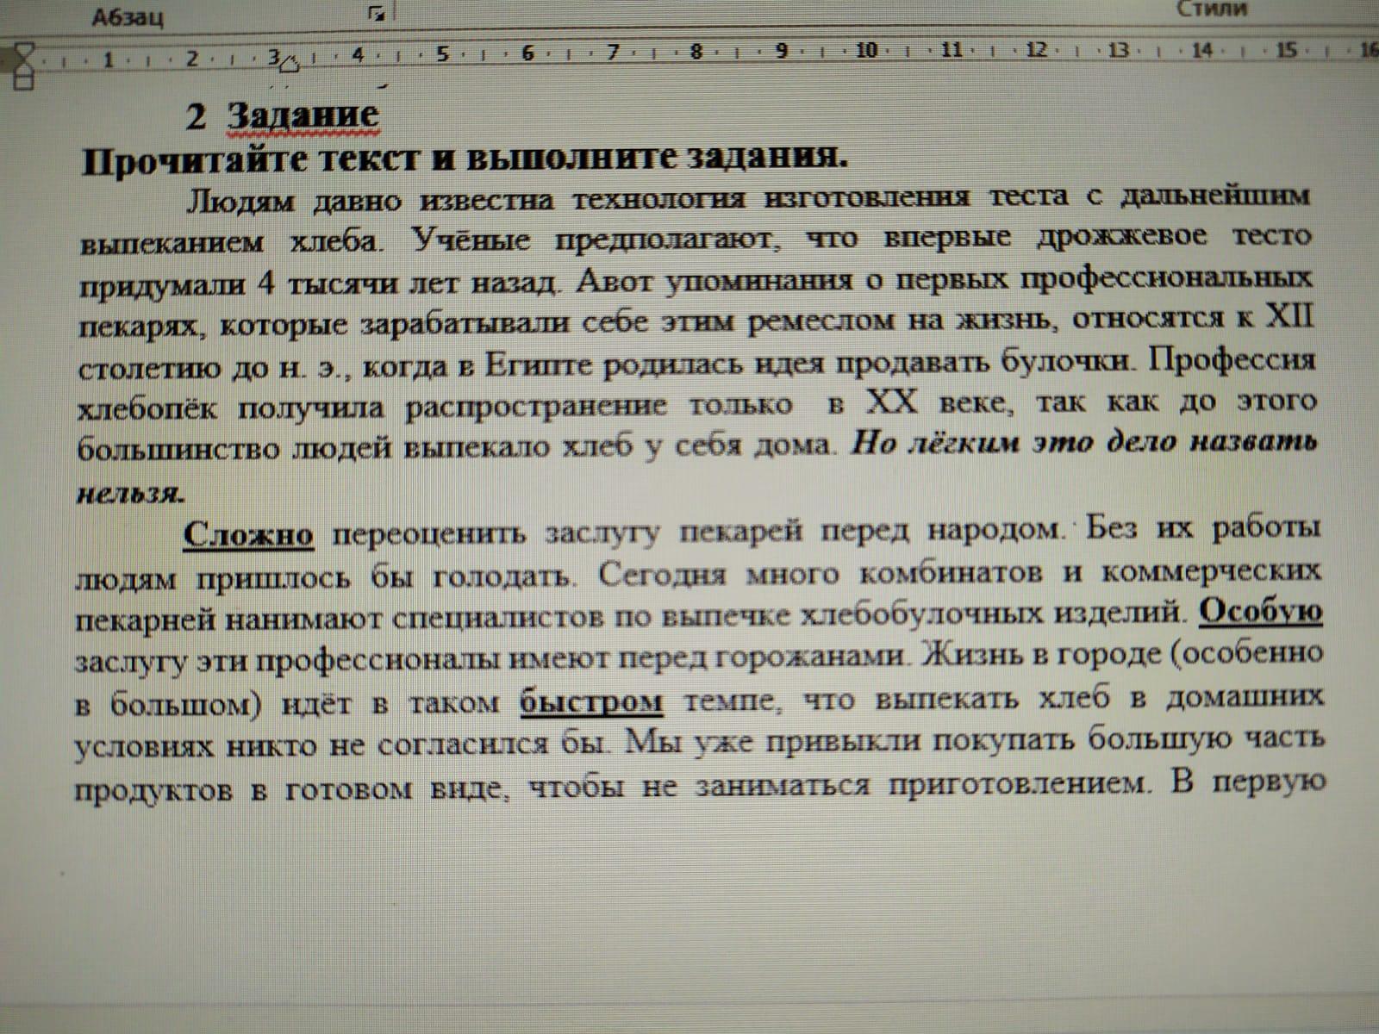
Task: Click the underlined word Сложно
Action: (248, 535)
